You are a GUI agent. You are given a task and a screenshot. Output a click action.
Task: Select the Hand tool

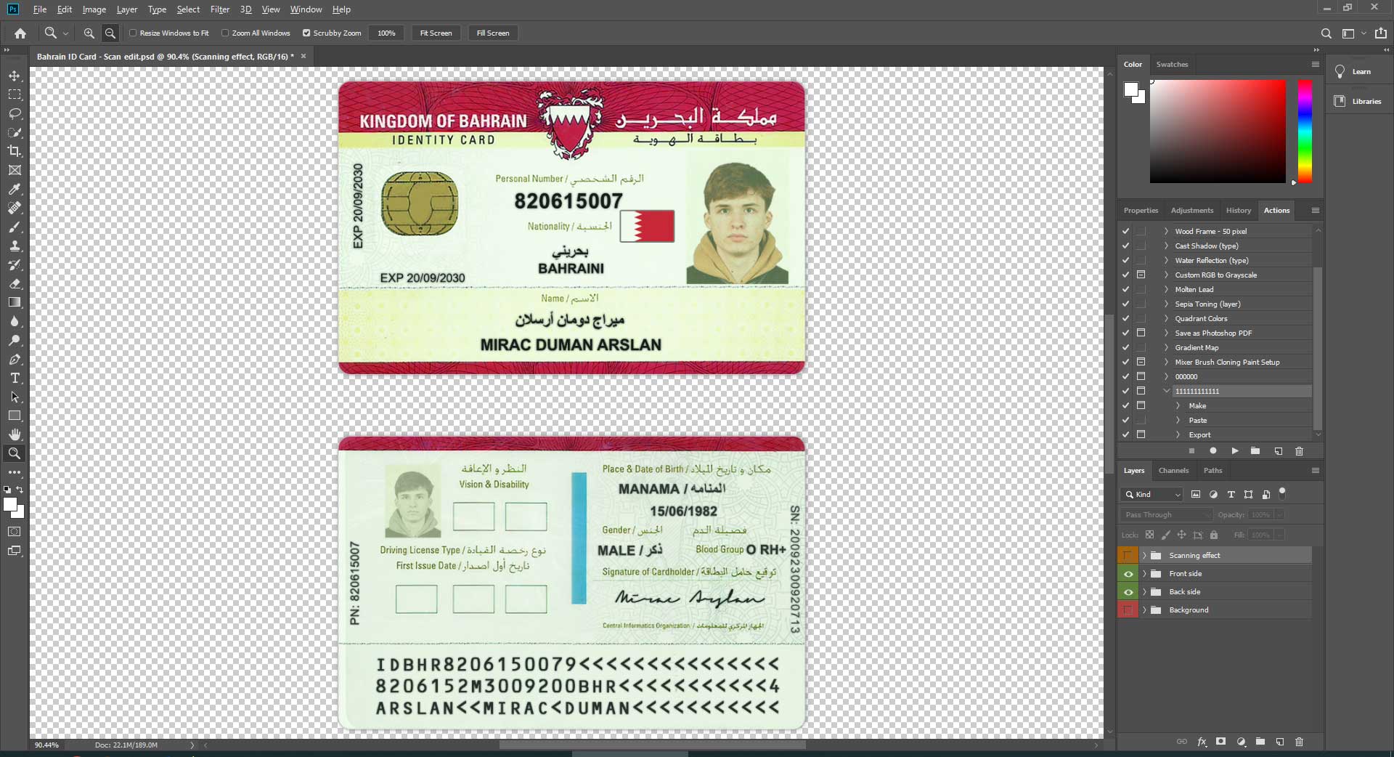[x=15, y=434]
